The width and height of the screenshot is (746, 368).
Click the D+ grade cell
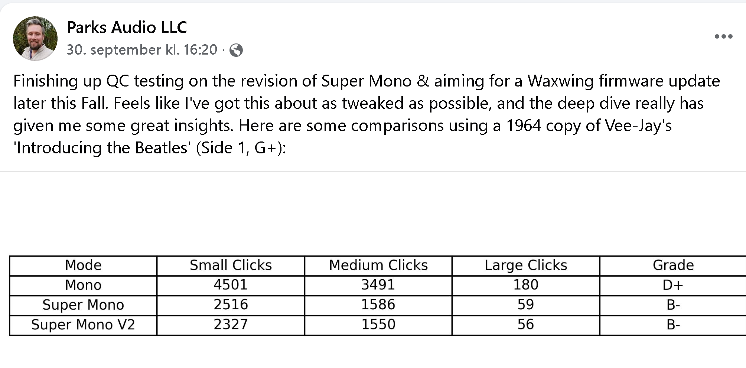673,285
